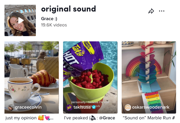The height and width of the screenshot is (123, 180).
Task: Select the oskarswoodenark username label
Action: 151,107
